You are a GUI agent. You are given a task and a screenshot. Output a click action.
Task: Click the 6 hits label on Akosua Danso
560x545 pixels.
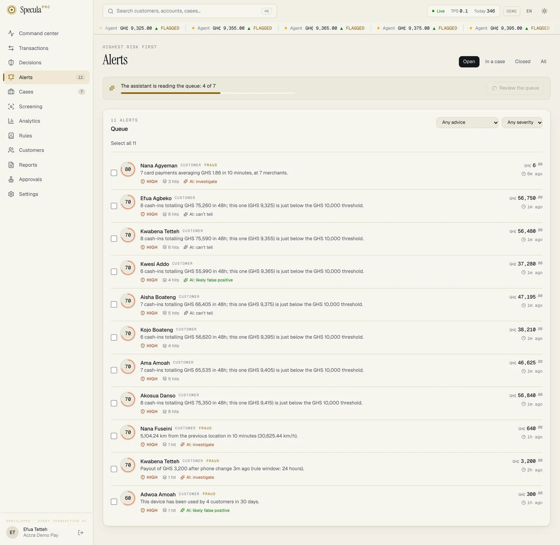click(x=171, y=412)
